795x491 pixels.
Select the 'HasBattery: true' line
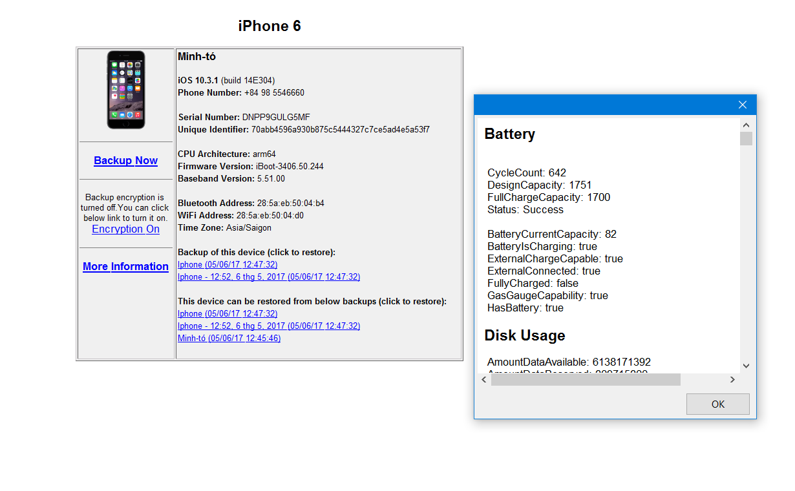pos(525,308)
